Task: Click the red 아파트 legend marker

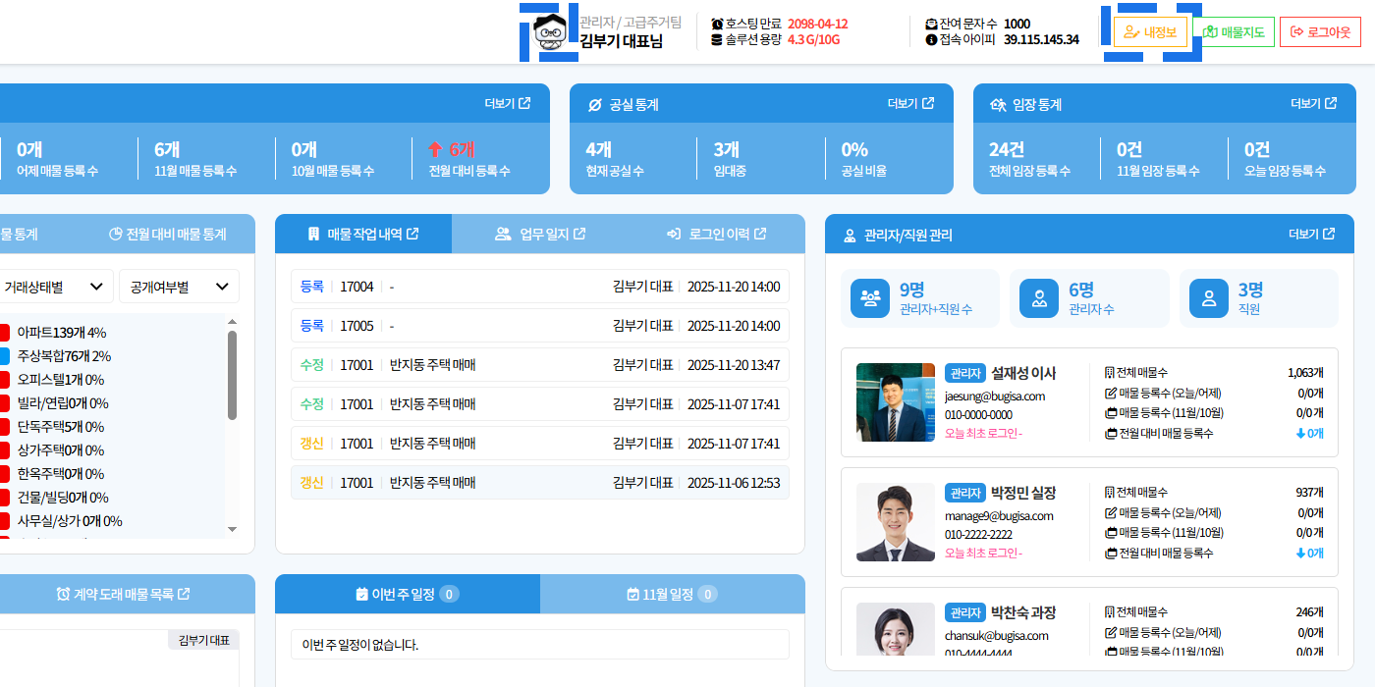Action: tap(4, 333)
